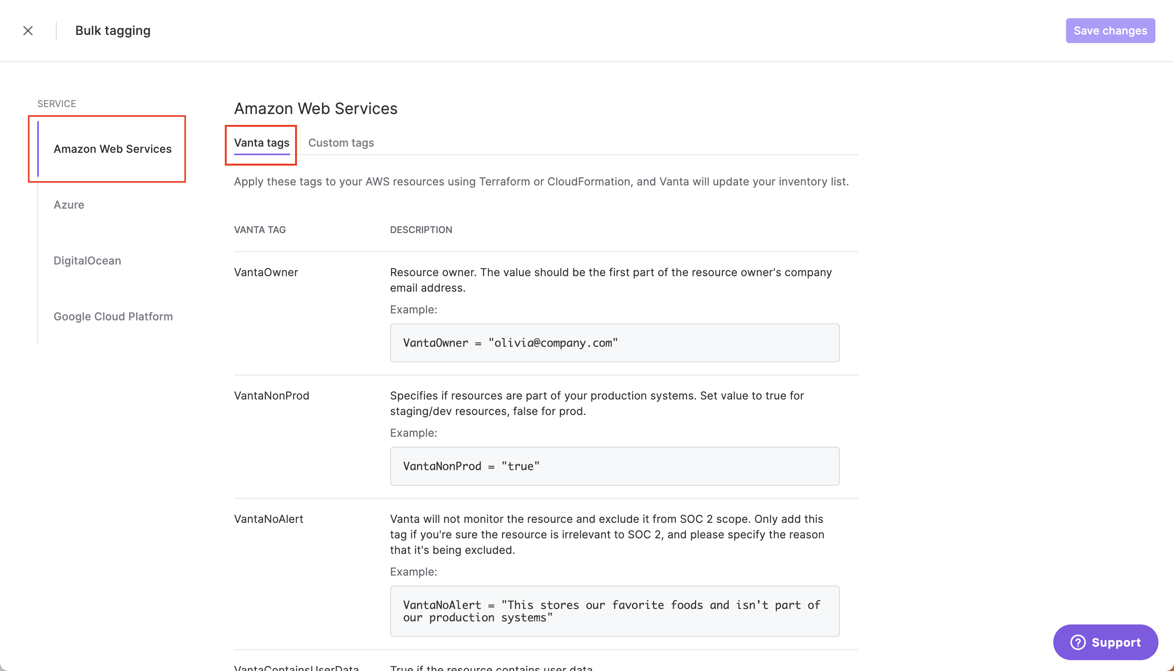Screen dimensions: 1174x671
Task: Click the 'Vanta will not monitor' description
Action: click(607, 534)
